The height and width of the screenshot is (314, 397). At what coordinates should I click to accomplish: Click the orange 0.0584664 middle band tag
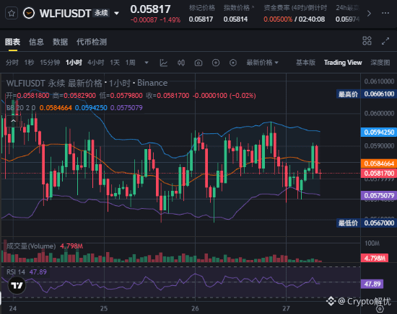click(x=379, y=163)
